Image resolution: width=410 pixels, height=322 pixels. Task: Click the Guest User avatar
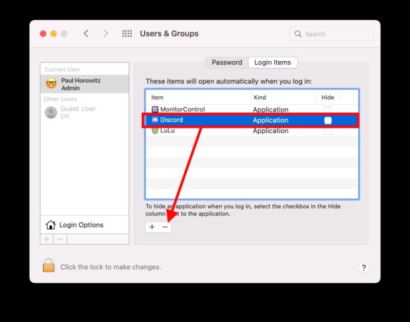tap(51, 112)
